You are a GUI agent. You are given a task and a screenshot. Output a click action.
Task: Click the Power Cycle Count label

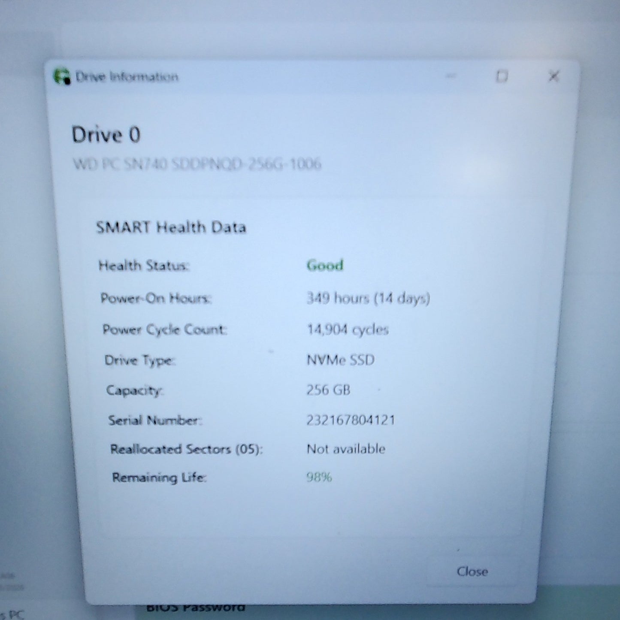(165, 330)
